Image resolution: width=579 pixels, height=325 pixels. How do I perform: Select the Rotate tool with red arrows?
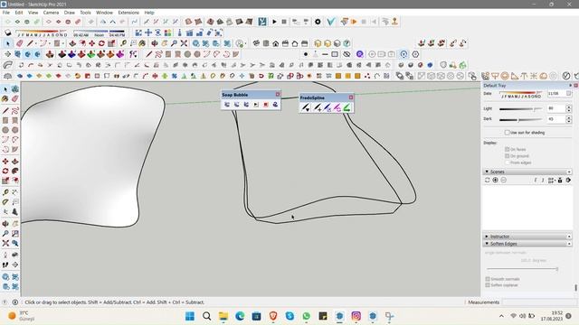pos(101,43)
